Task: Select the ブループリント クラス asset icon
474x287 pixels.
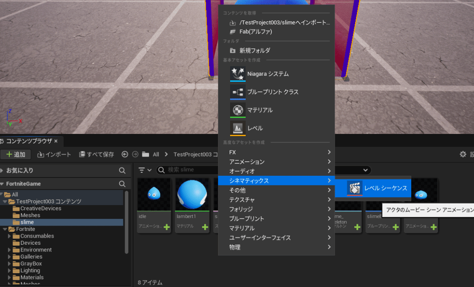Action: coord(238,92)
